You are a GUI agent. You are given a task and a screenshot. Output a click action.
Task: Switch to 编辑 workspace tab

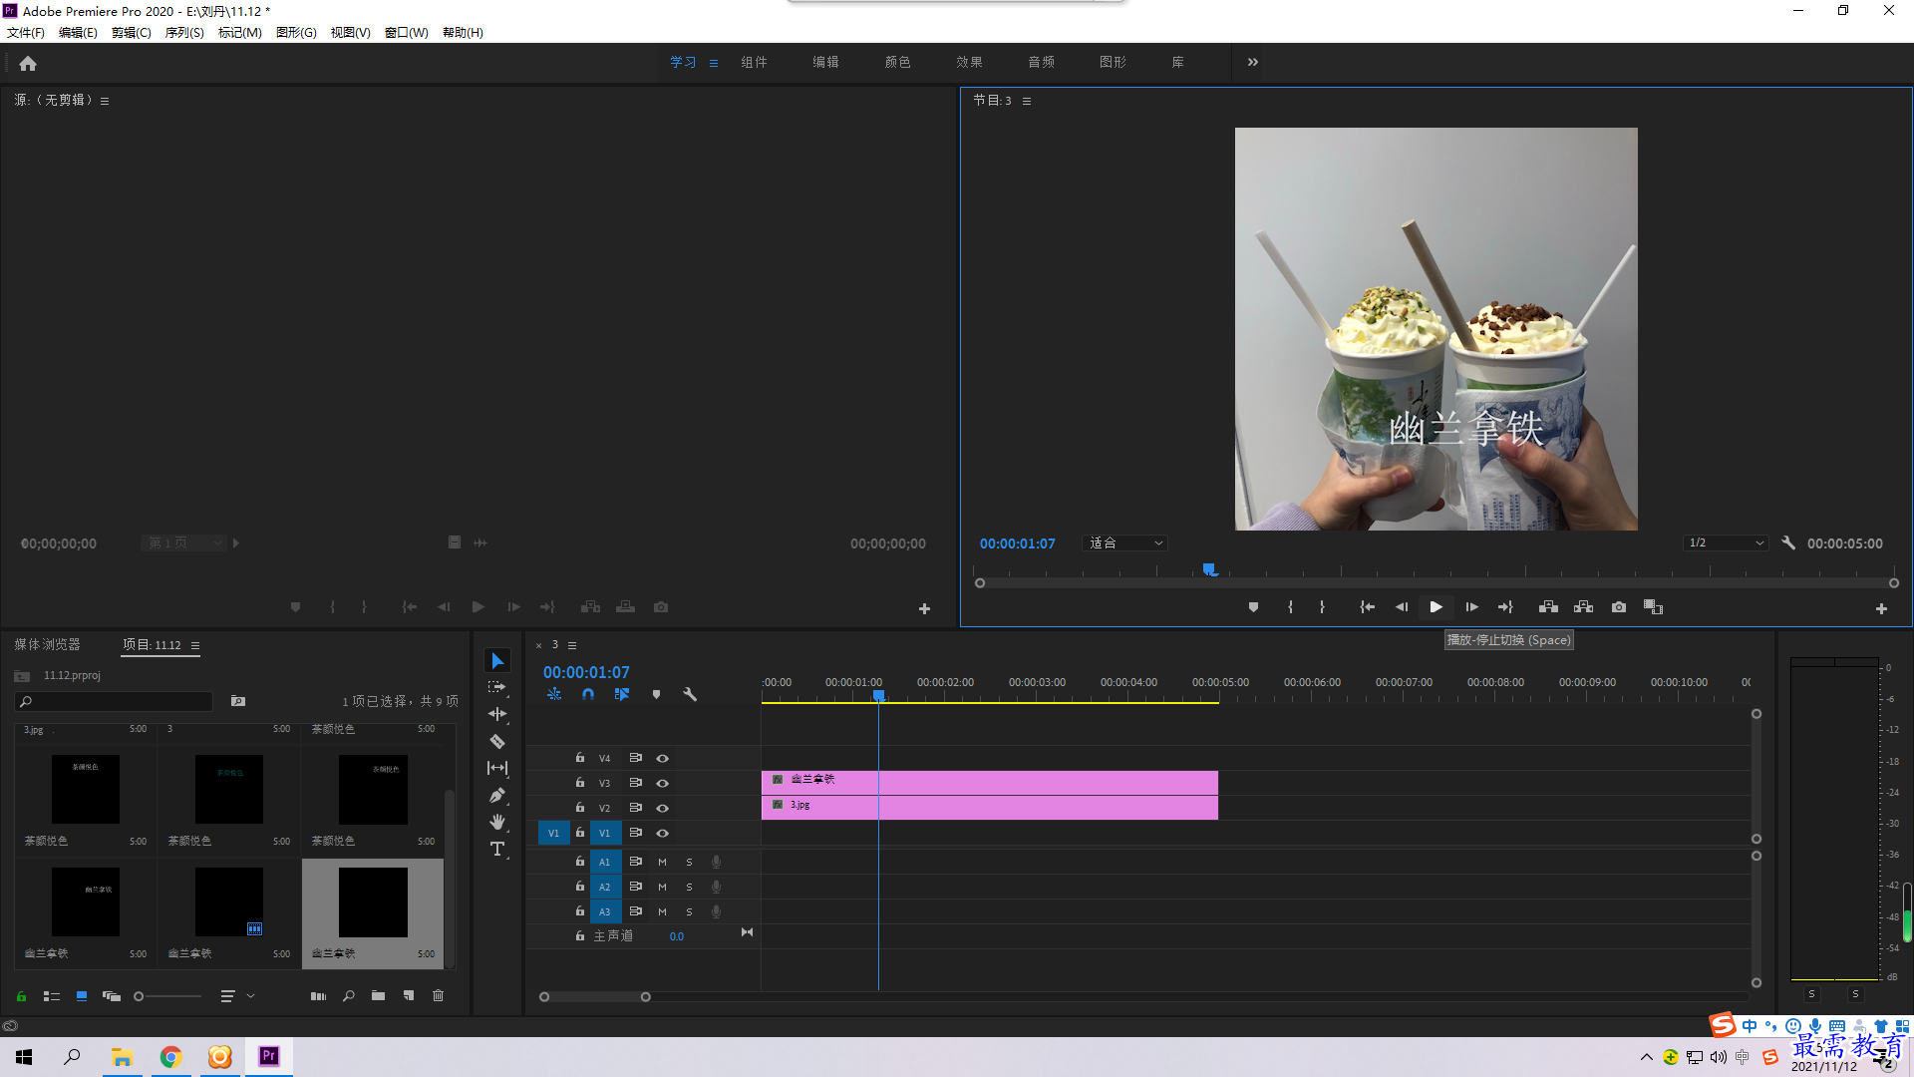(x=825, y=62)
